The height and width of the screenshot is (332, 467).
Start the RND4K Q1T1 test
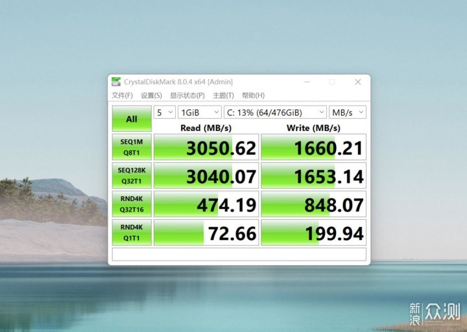[x=132, y=233]
